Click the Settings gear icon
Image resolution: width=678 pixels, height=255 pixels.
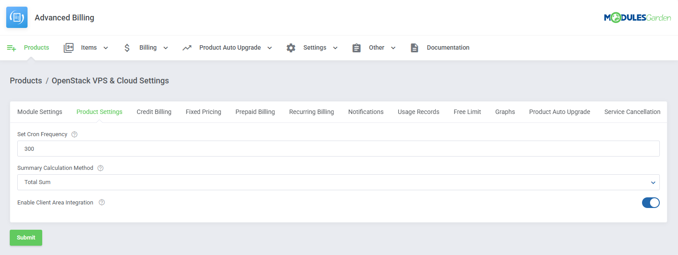tap(291, 48)
